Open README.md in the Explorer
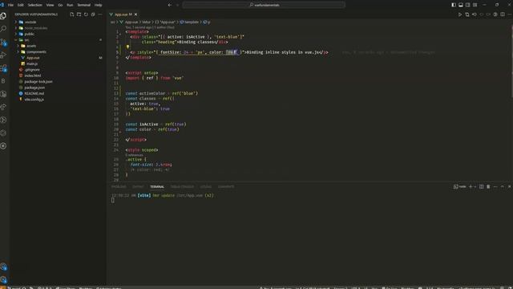Image resolution: width=513 pixels, height=289 pixels. [34, 93]
